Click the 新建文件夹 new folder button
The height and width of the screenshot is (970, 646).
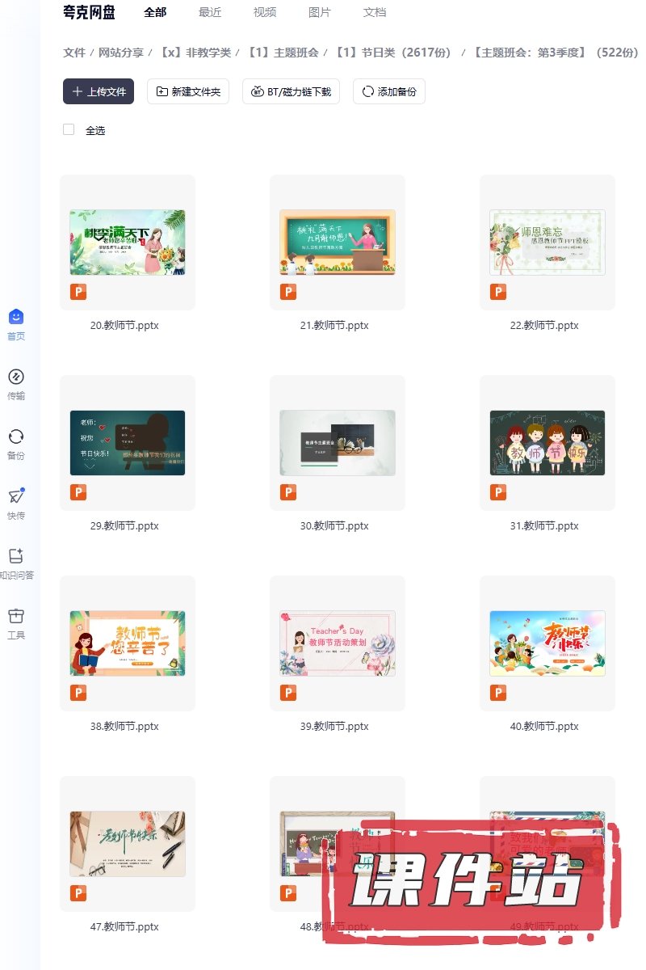[188, 91]
